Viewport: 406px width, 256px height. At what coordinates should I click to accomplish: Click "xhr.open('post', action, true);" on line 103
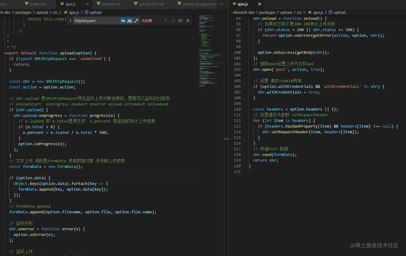[x=289, y=69]
